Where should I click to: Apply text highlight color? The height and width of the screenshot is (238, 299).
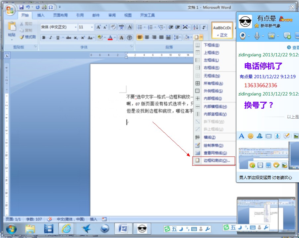tap(100, 37)
